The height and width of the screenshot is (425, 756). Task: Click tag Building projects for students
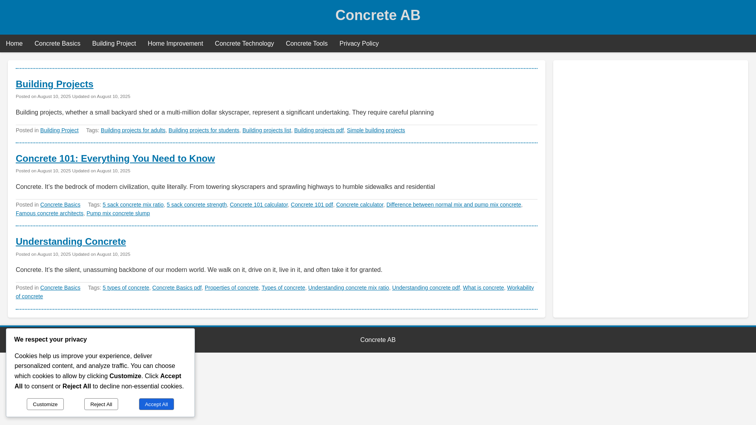tap(204, 130)
